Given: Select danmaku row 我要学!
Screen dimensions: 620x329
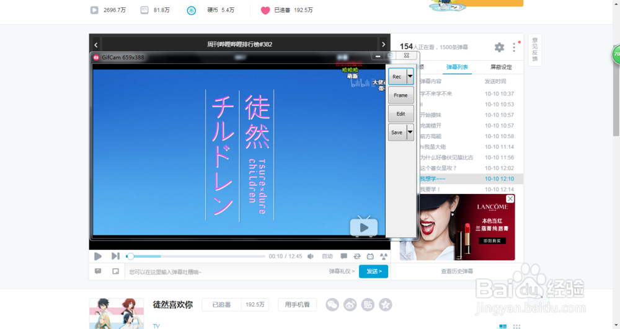Looking at the screenshot, I should pyautogui.click(x=471, y=190).
